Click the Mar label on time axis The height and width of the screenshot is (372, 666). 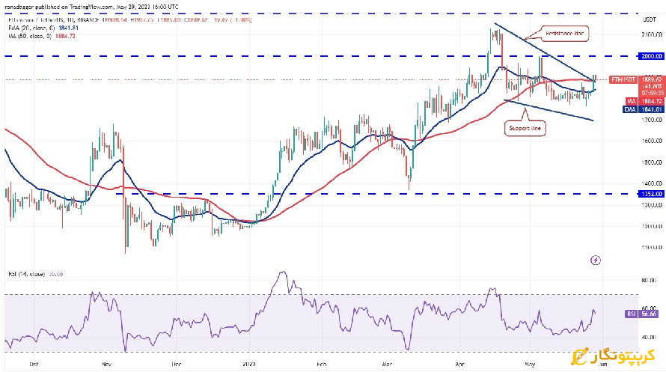point(387,365)
